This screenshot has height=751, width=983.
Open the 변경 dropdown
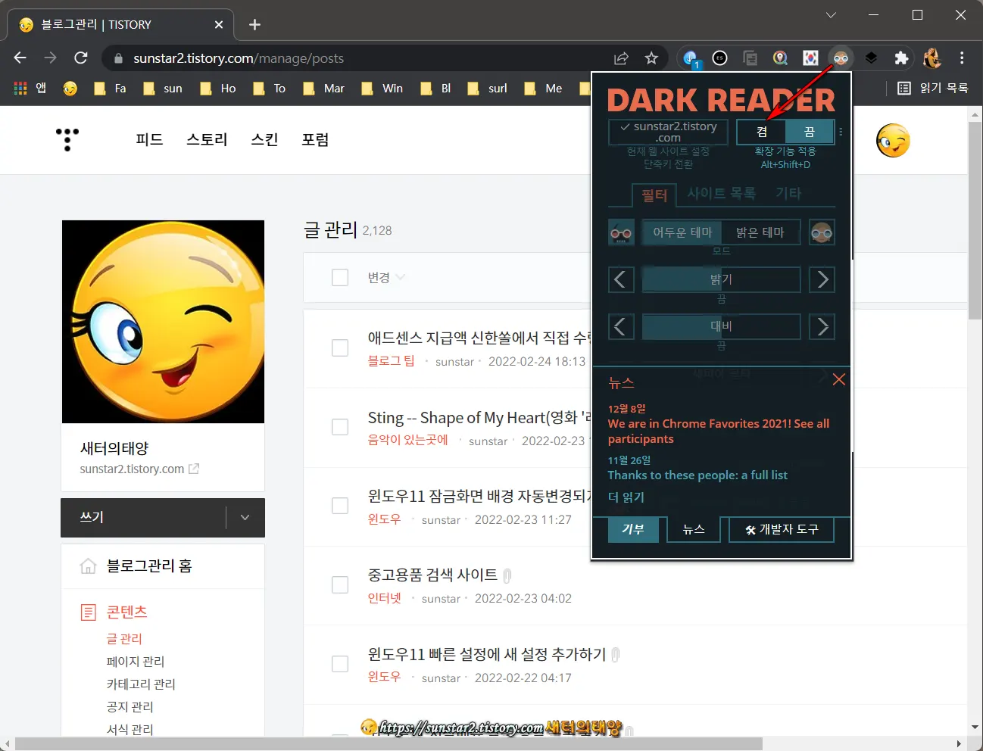point(386,278)
